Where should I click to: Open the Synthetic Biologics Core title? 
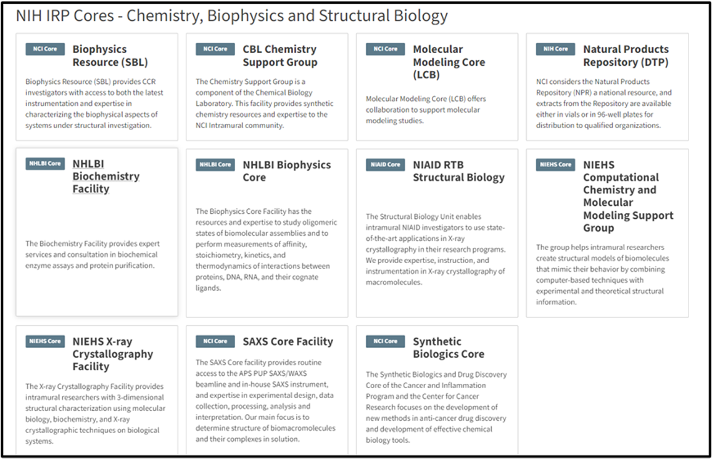pyautogui.click(x=448, y=347)
